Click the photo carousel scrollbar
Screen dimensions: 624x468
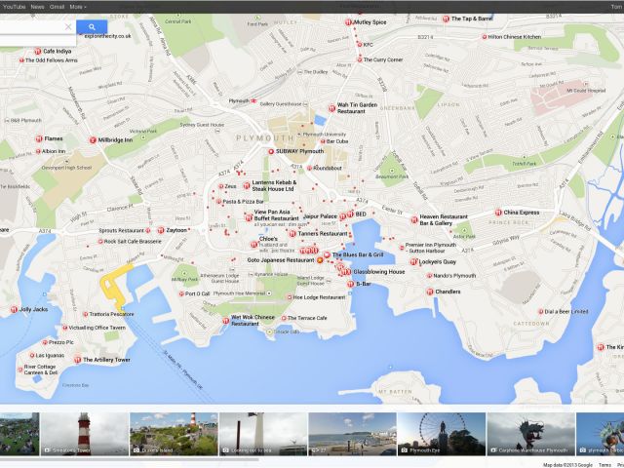[130, 459]
